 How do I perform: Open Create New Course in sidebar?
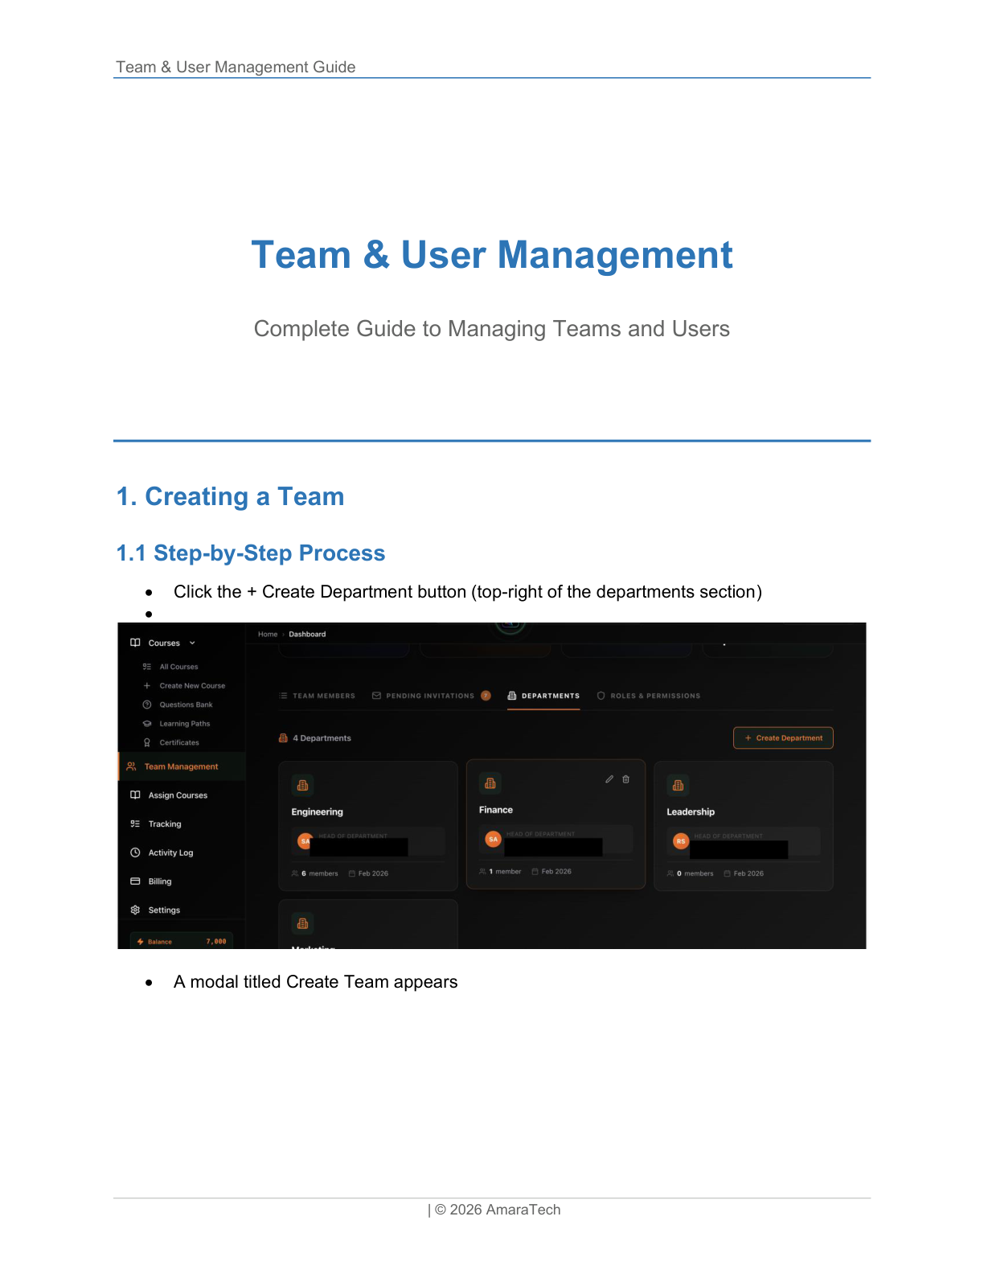[192, 686]
